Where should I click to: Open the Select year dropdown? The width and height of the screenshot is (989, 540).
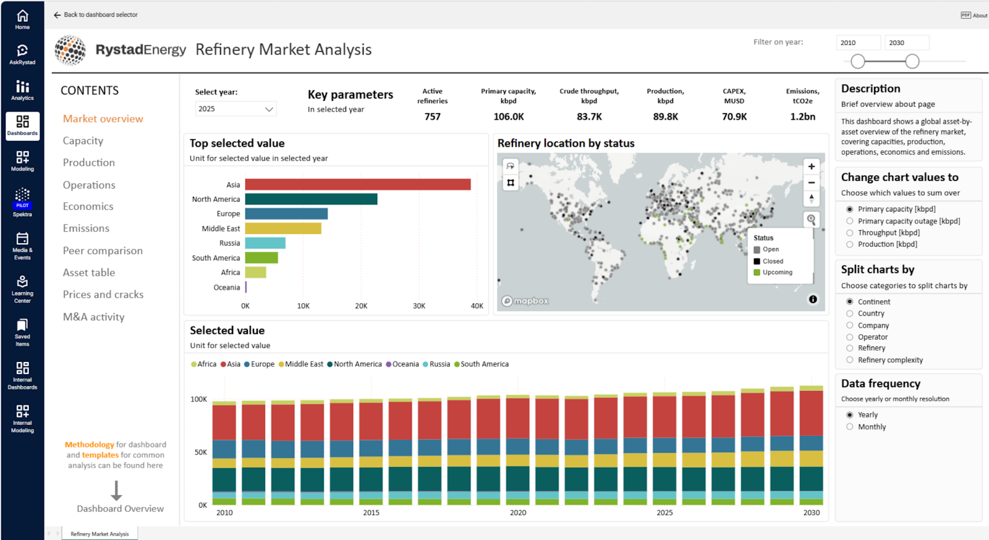236,109
